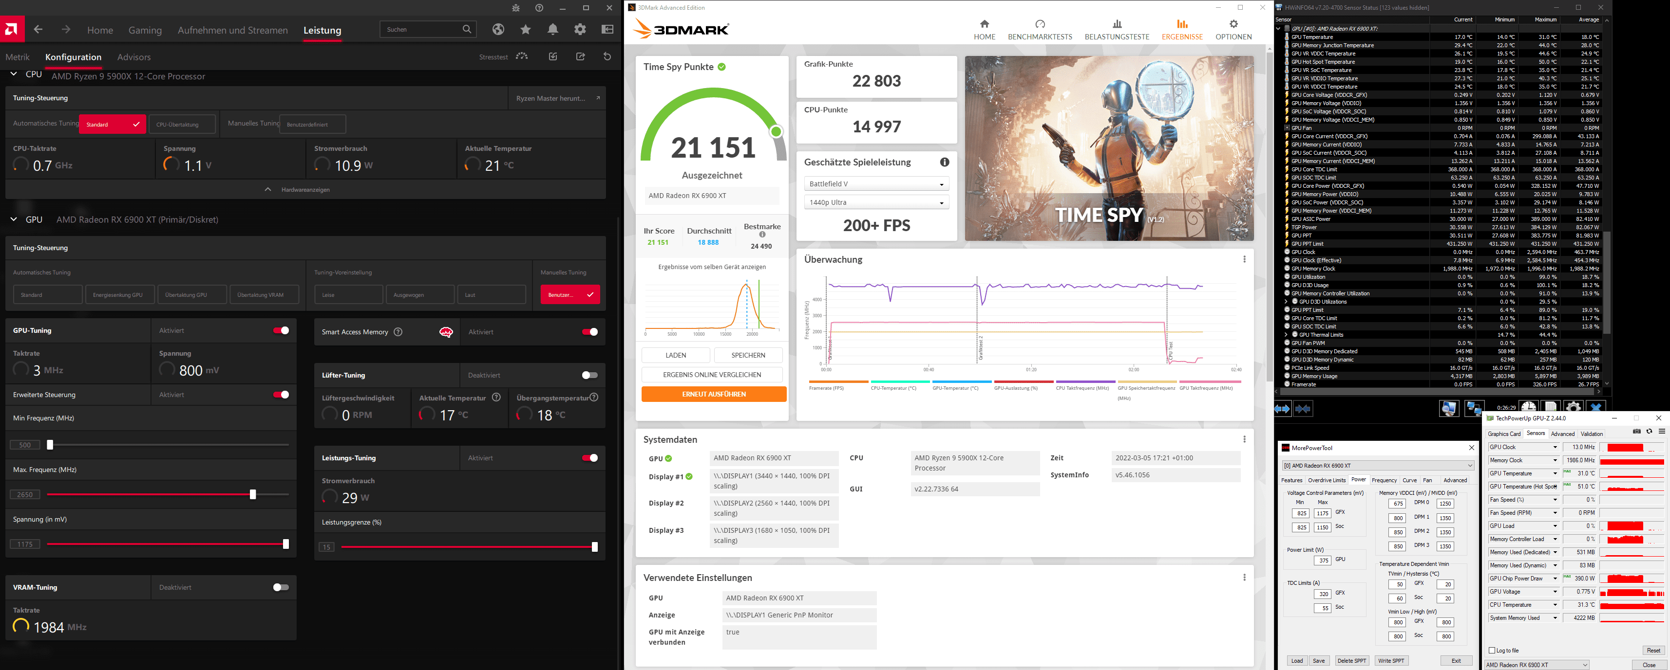
Task: Click the export profile icon in Radeon Software
Action: (581, 56)
